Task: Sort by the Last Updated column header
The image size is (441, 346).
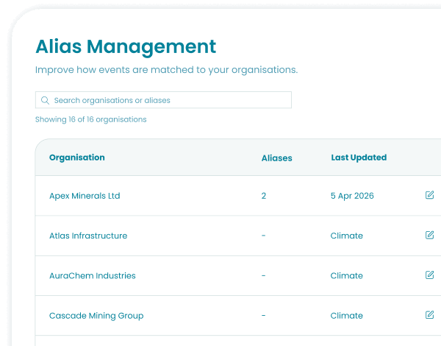Action: coord(359,158)
